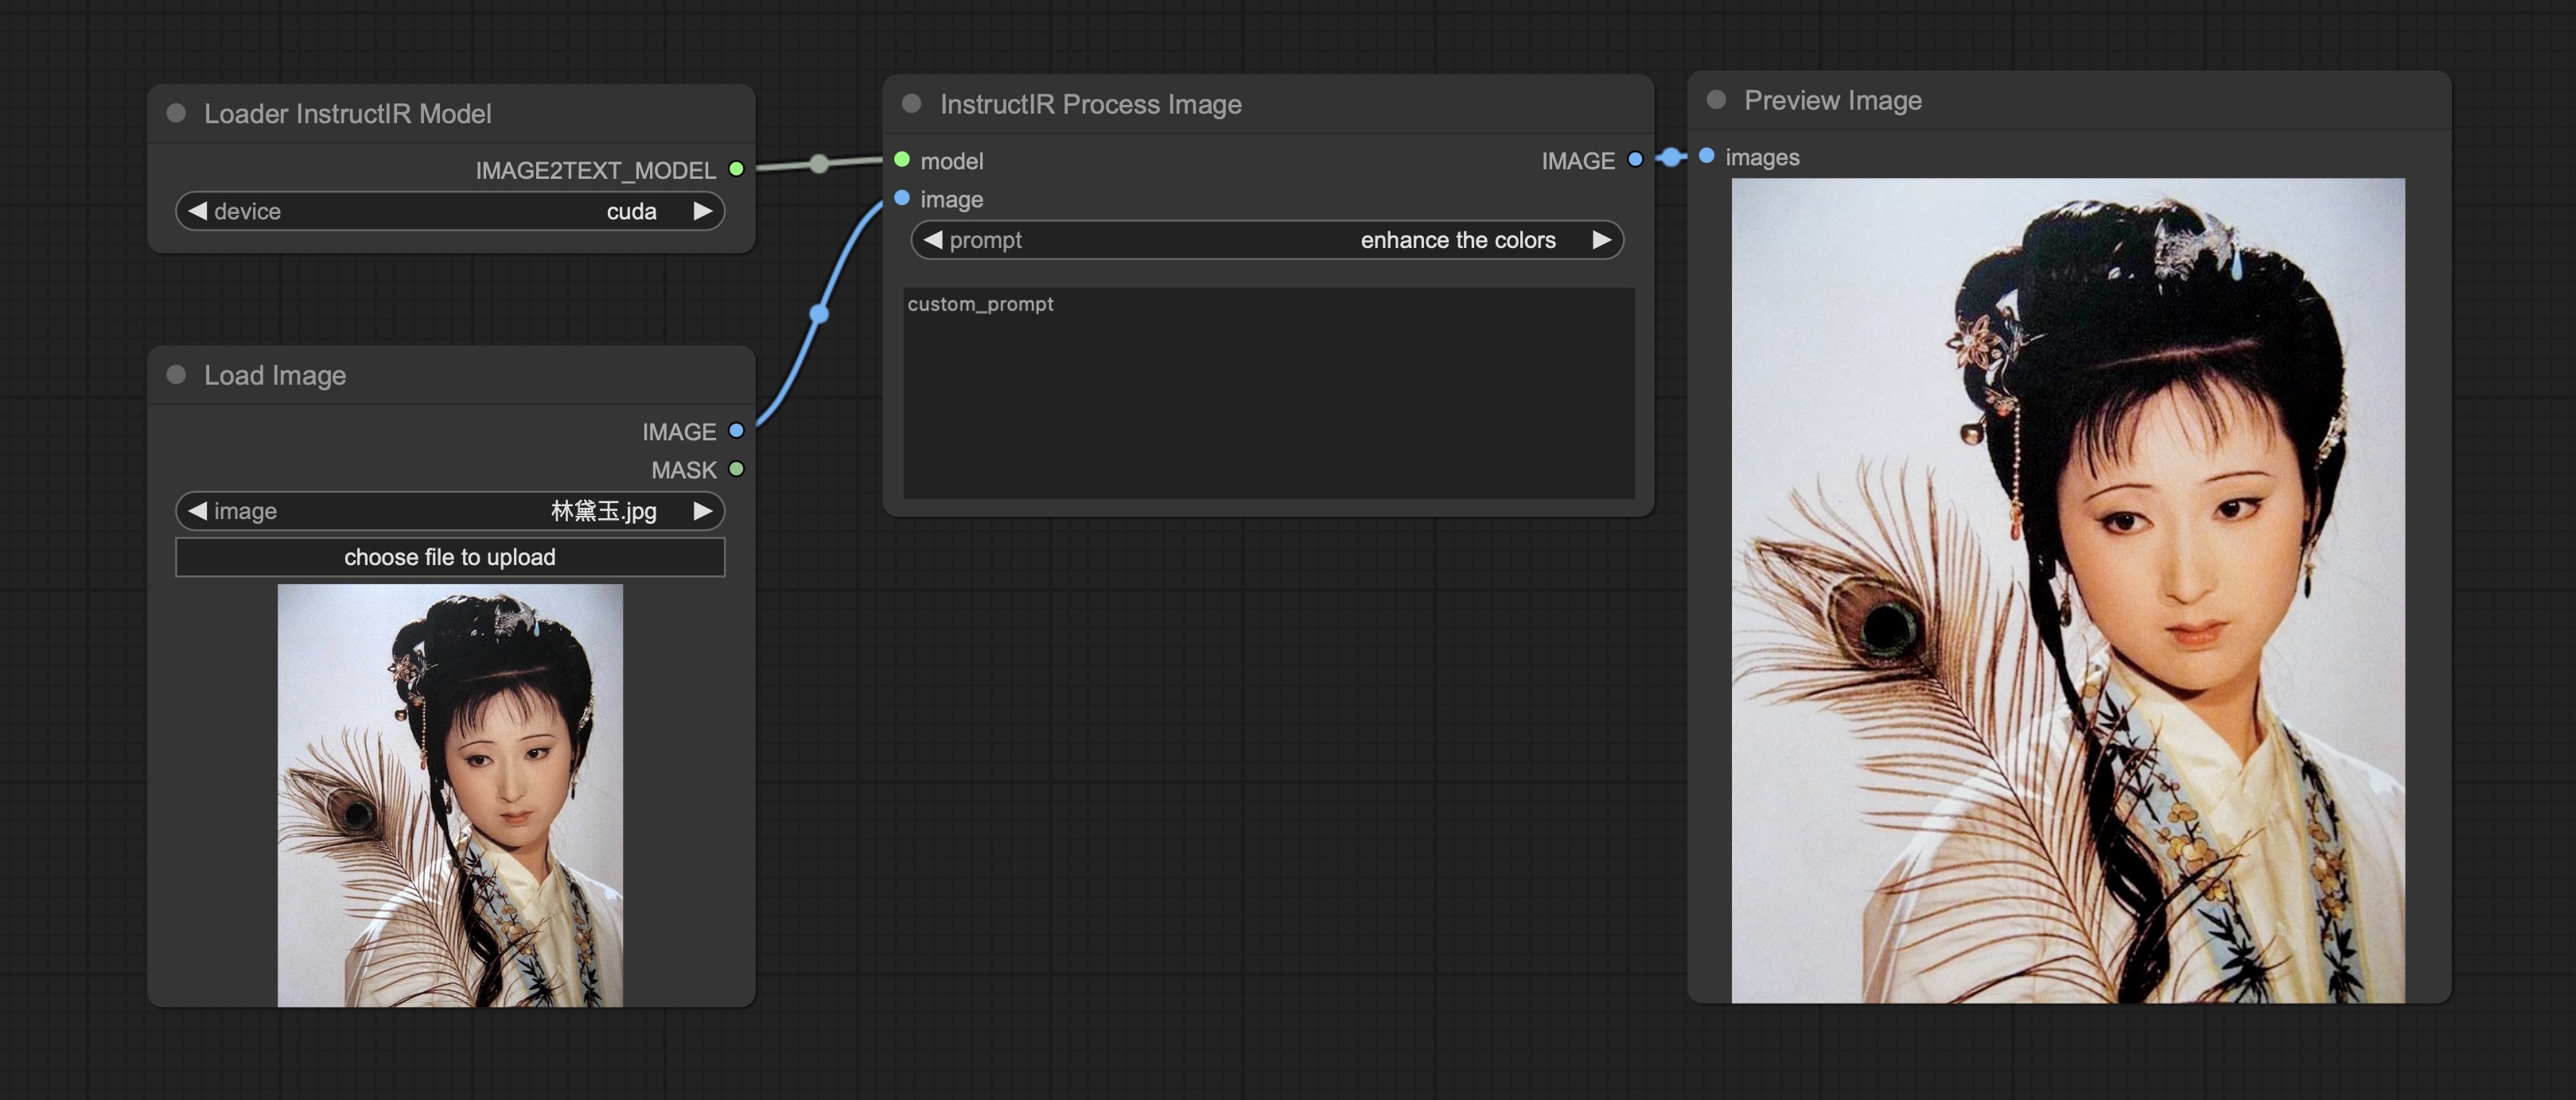This screenshot has width=2576, height=1100.
Task: Collapse the Load Image node via its dot
Action: (x=177, y=374)
